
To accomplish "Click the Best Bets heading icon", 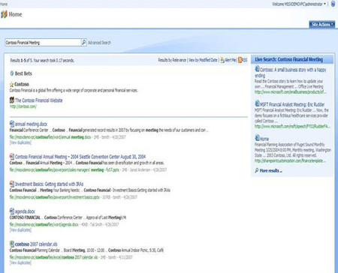I will (11, 73).
